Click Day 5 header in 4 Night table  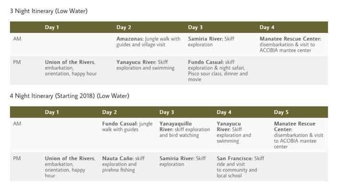281,112
